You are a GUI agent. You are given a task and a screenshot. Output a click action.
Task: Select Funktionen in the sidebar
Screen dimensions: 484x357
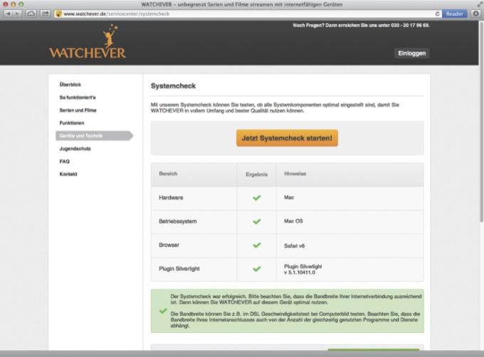coord(72,123)
